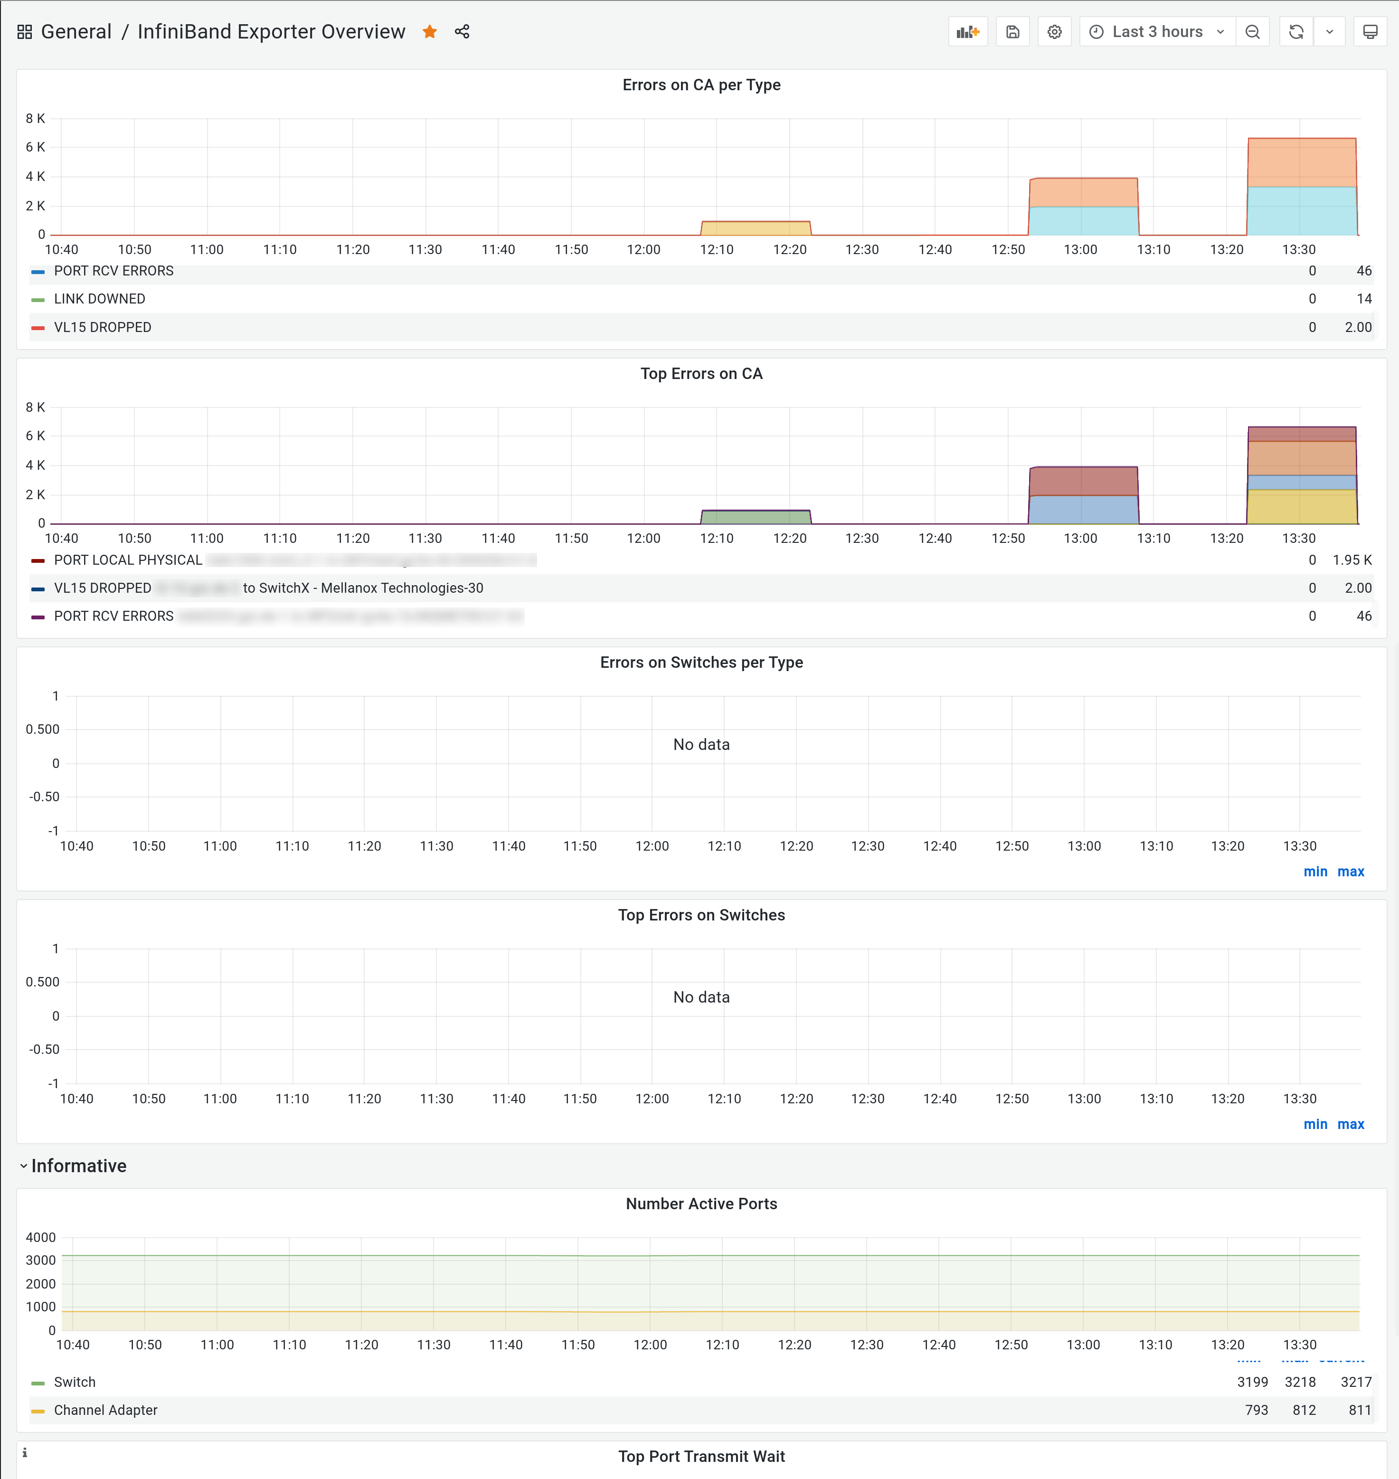This screenshot has height=1479, width=1399.
Task: Unstar the dashboard with the star icon
Action: [430, 32]
